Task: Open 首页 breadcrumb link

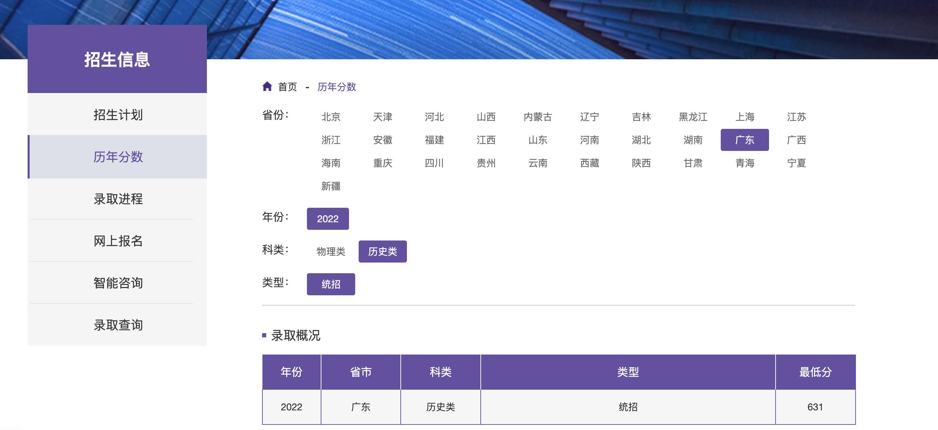Action: [287, 87]
